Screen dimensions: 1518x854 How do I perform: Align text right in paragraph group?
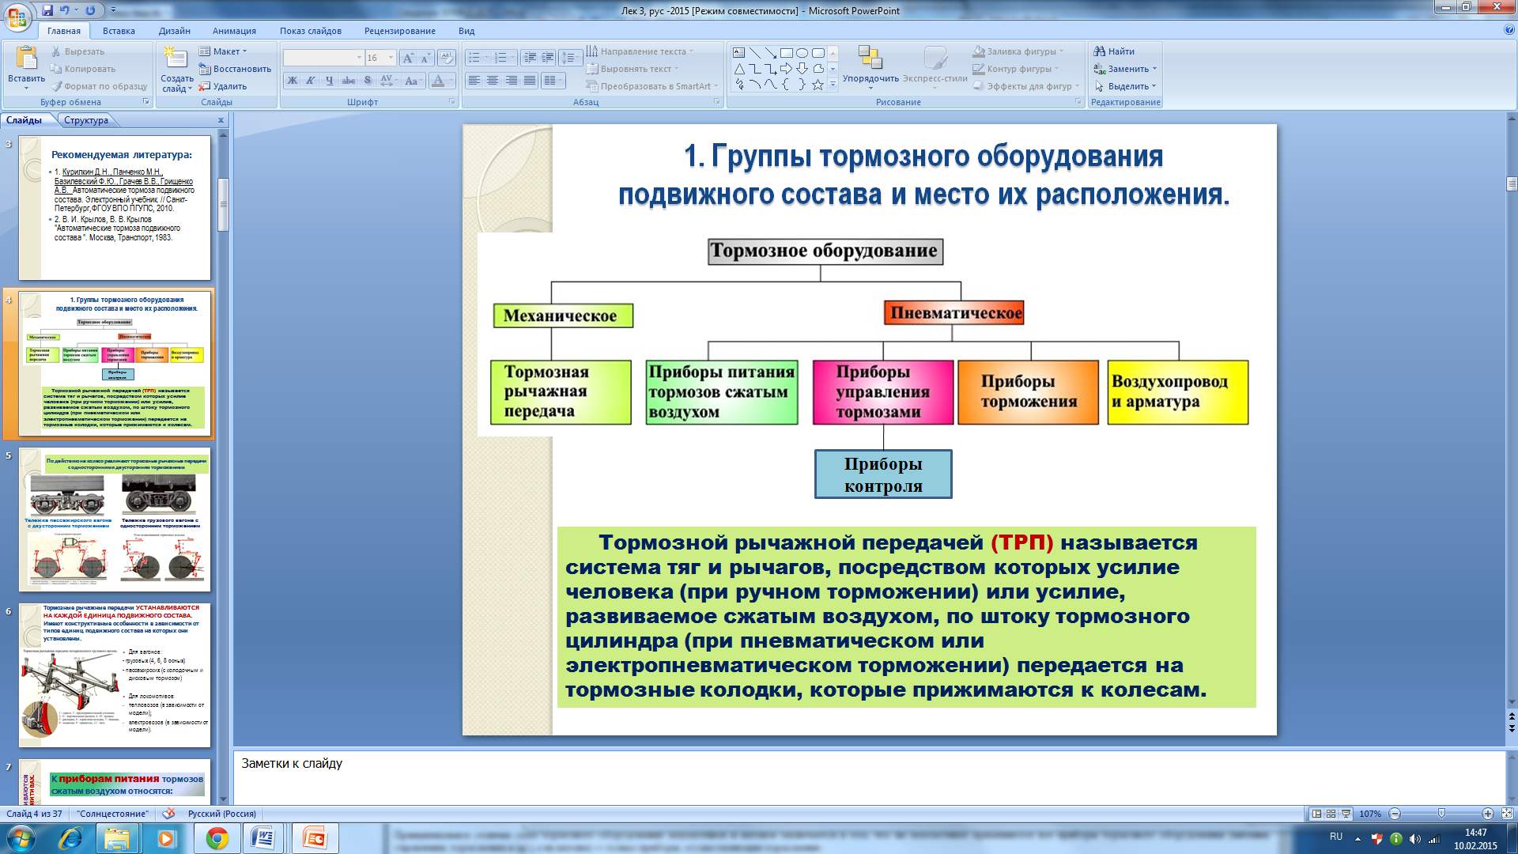point(511,81)
